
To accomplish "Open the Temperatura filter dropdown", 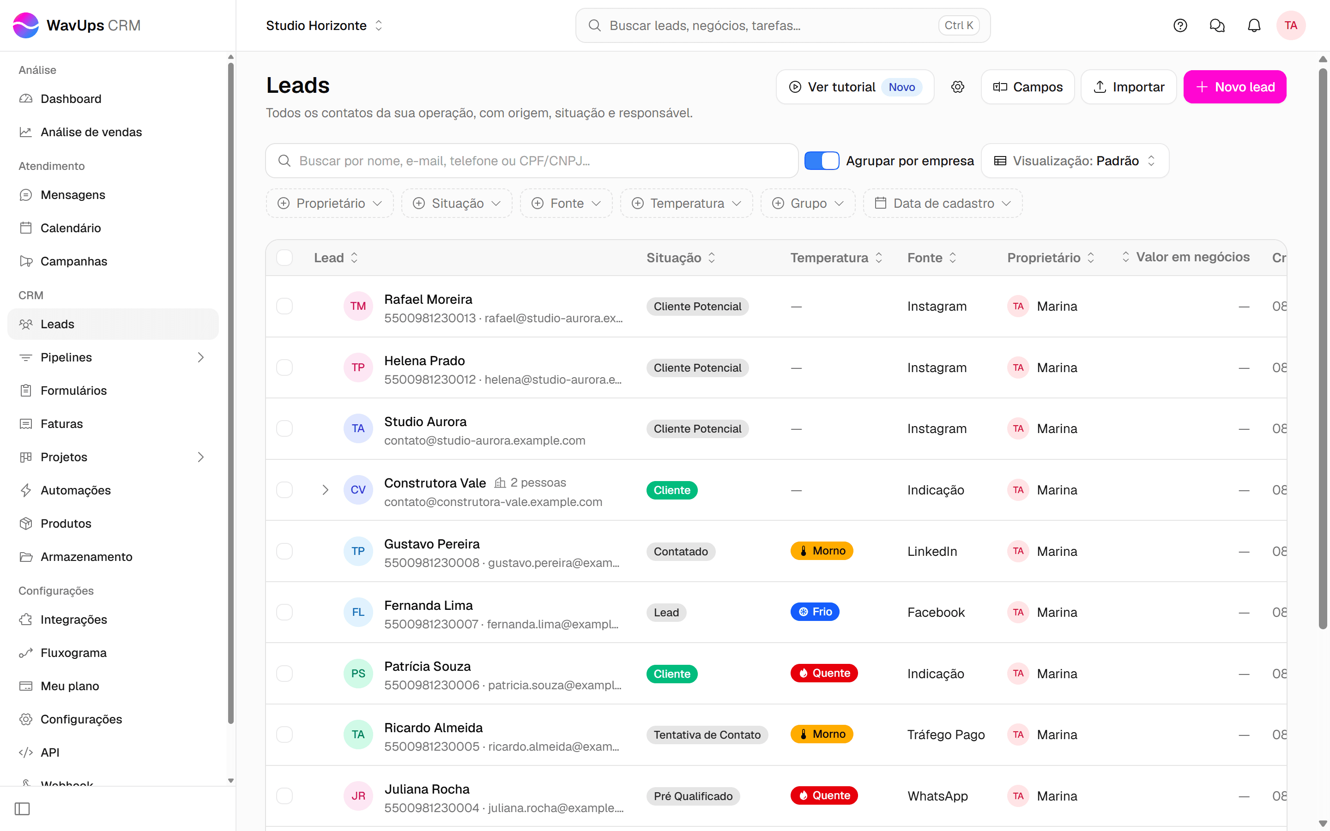I will pos(686,203).
